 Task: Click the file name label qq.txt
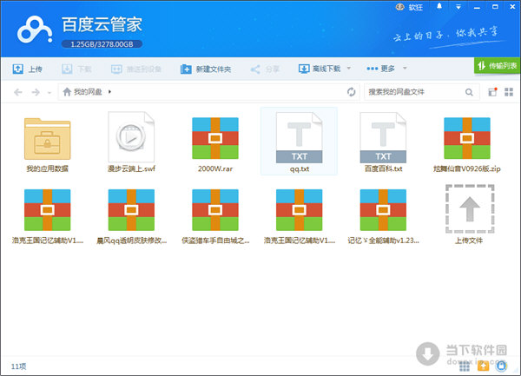coord(300,168)
